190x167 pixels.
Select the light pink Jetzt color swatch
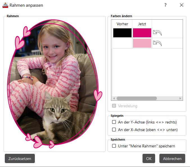[x=142, y=43]
